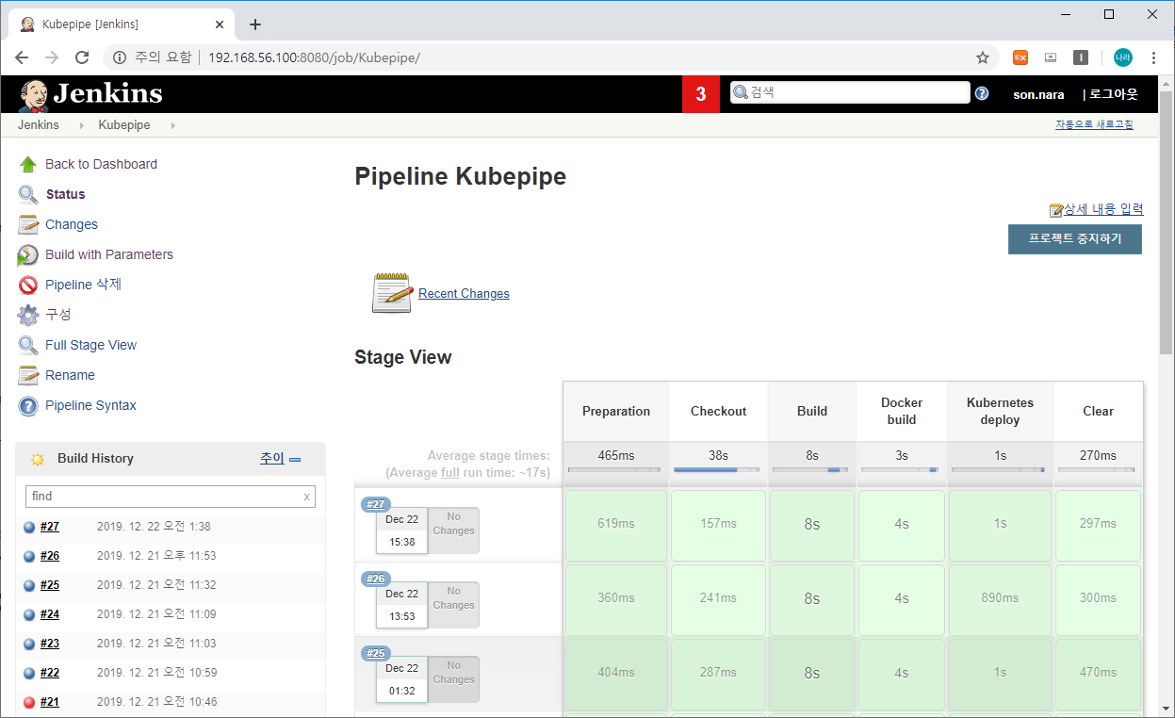The width and height of the screenshot is (1175, 718).
Task: Click the red notification badge 3
Action: [x=701, y=94]
